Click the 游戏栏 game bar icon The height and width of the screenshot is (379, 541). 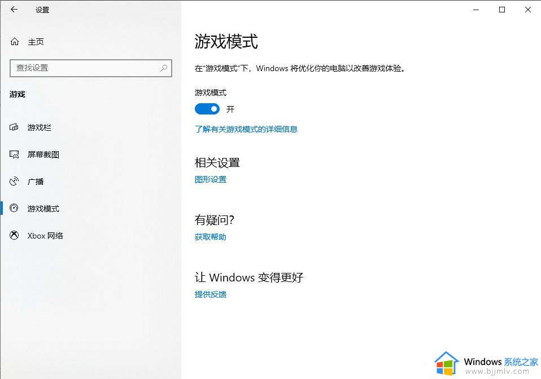pyautogui.click(x=14, y=127)
